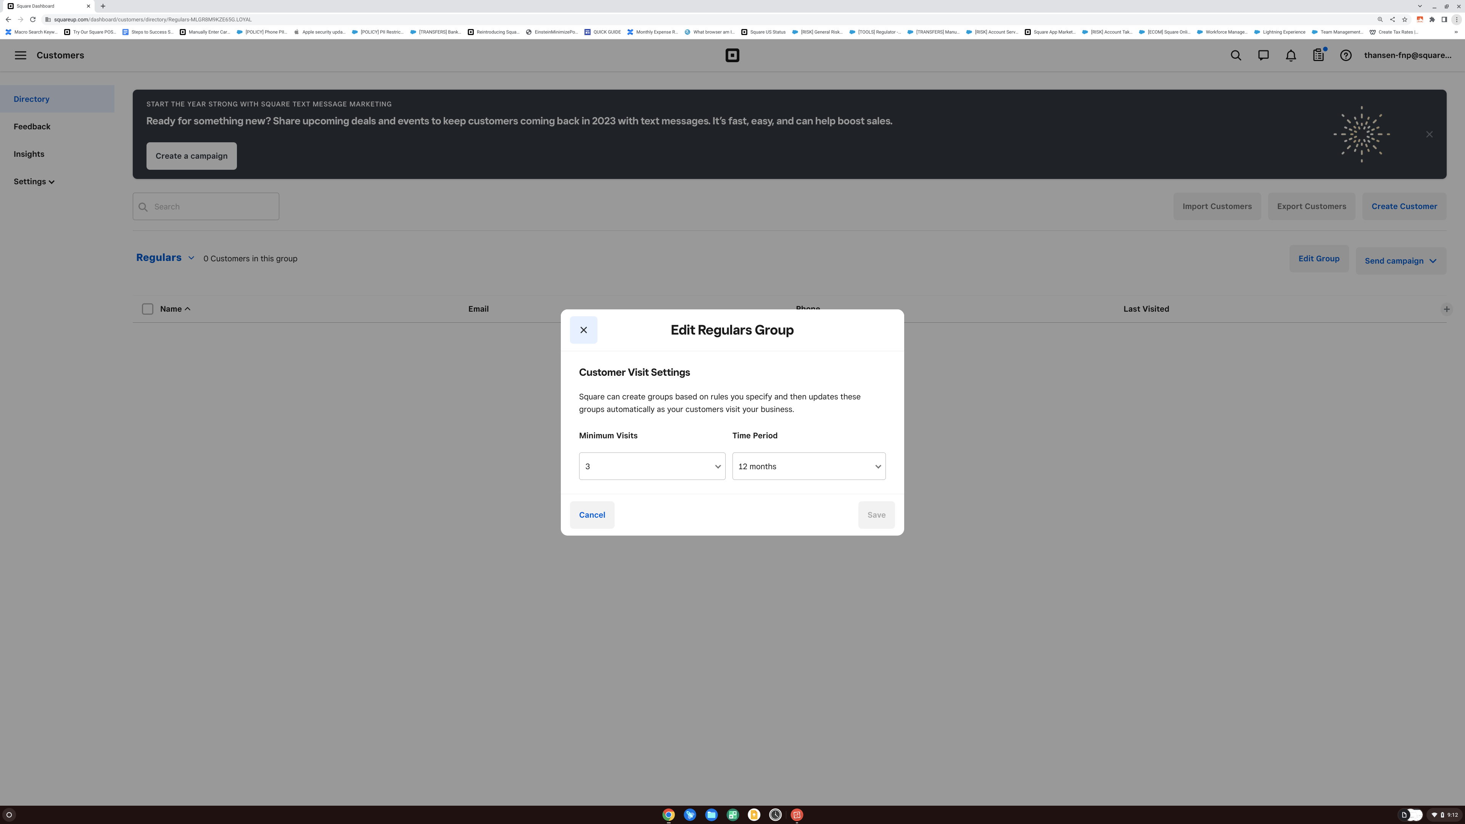Tick the select-all checkbox beside Name
The image size is (1465, 824).
coord(147,309)
